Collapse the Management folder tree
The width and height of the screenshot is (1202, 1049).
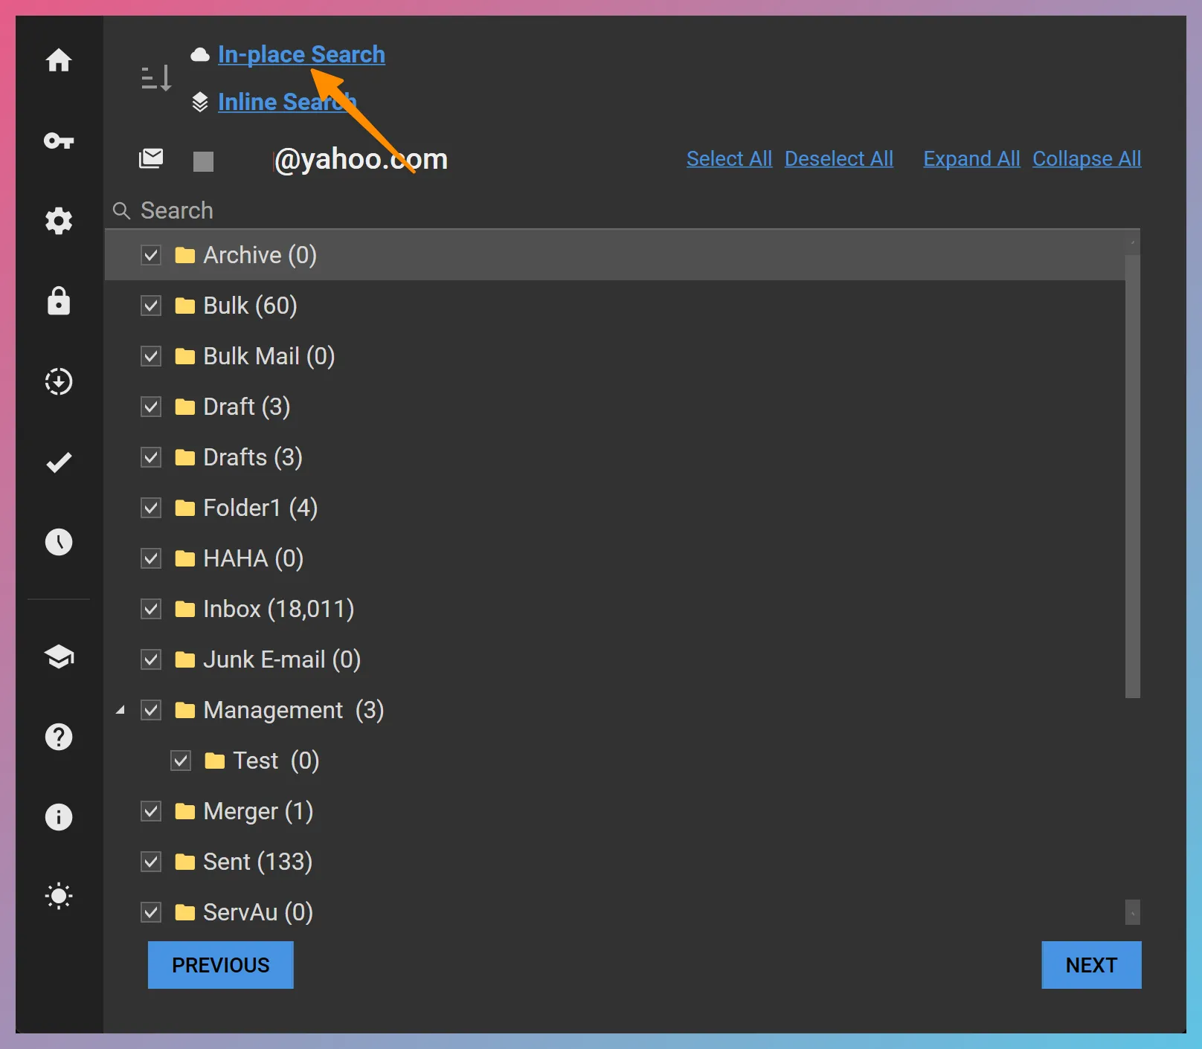point(121,710)
